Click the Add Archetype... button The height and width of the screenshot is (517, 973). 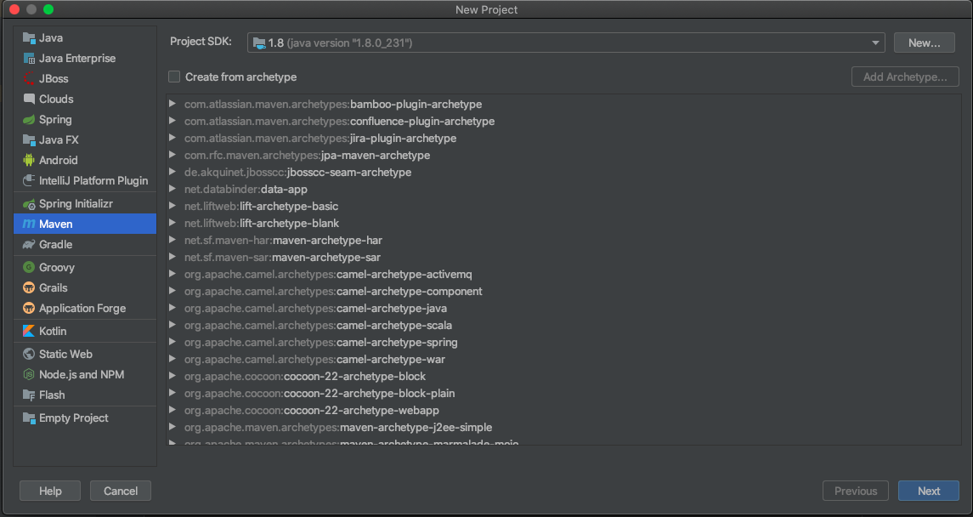click(905, 77)
